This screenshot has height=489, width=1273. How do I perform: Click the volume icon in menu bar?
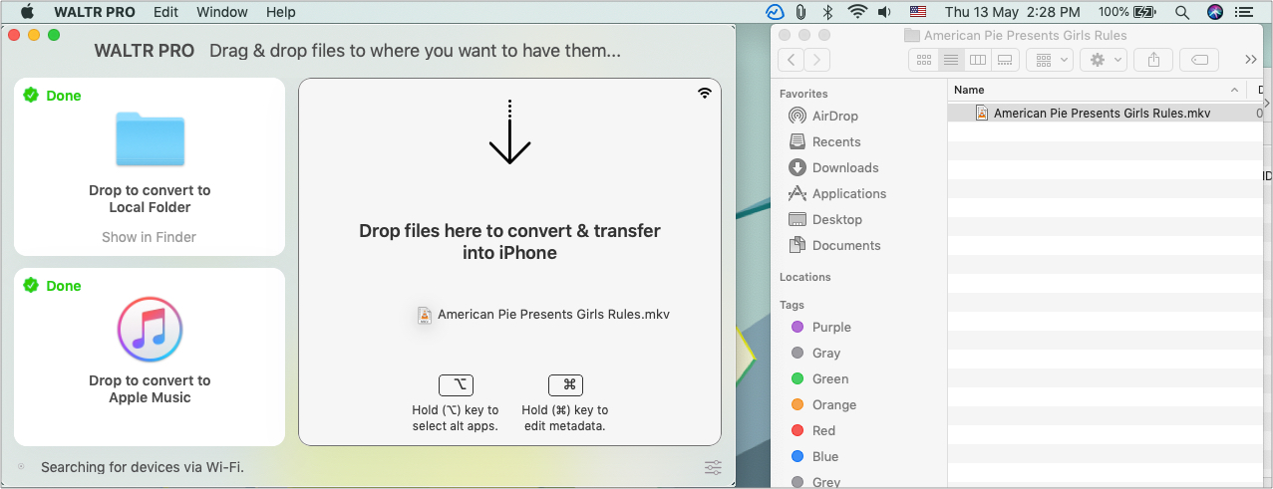click(884, 12)
